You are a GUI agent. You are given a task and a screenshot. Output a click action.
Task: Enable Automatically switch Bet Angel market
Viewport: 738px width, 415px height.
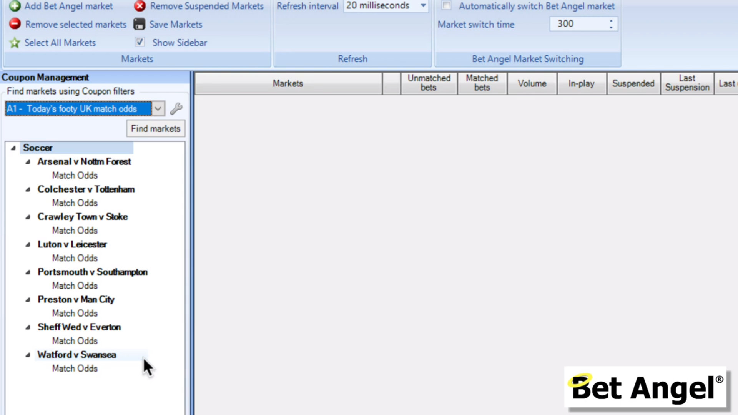(x=446, y=6)
